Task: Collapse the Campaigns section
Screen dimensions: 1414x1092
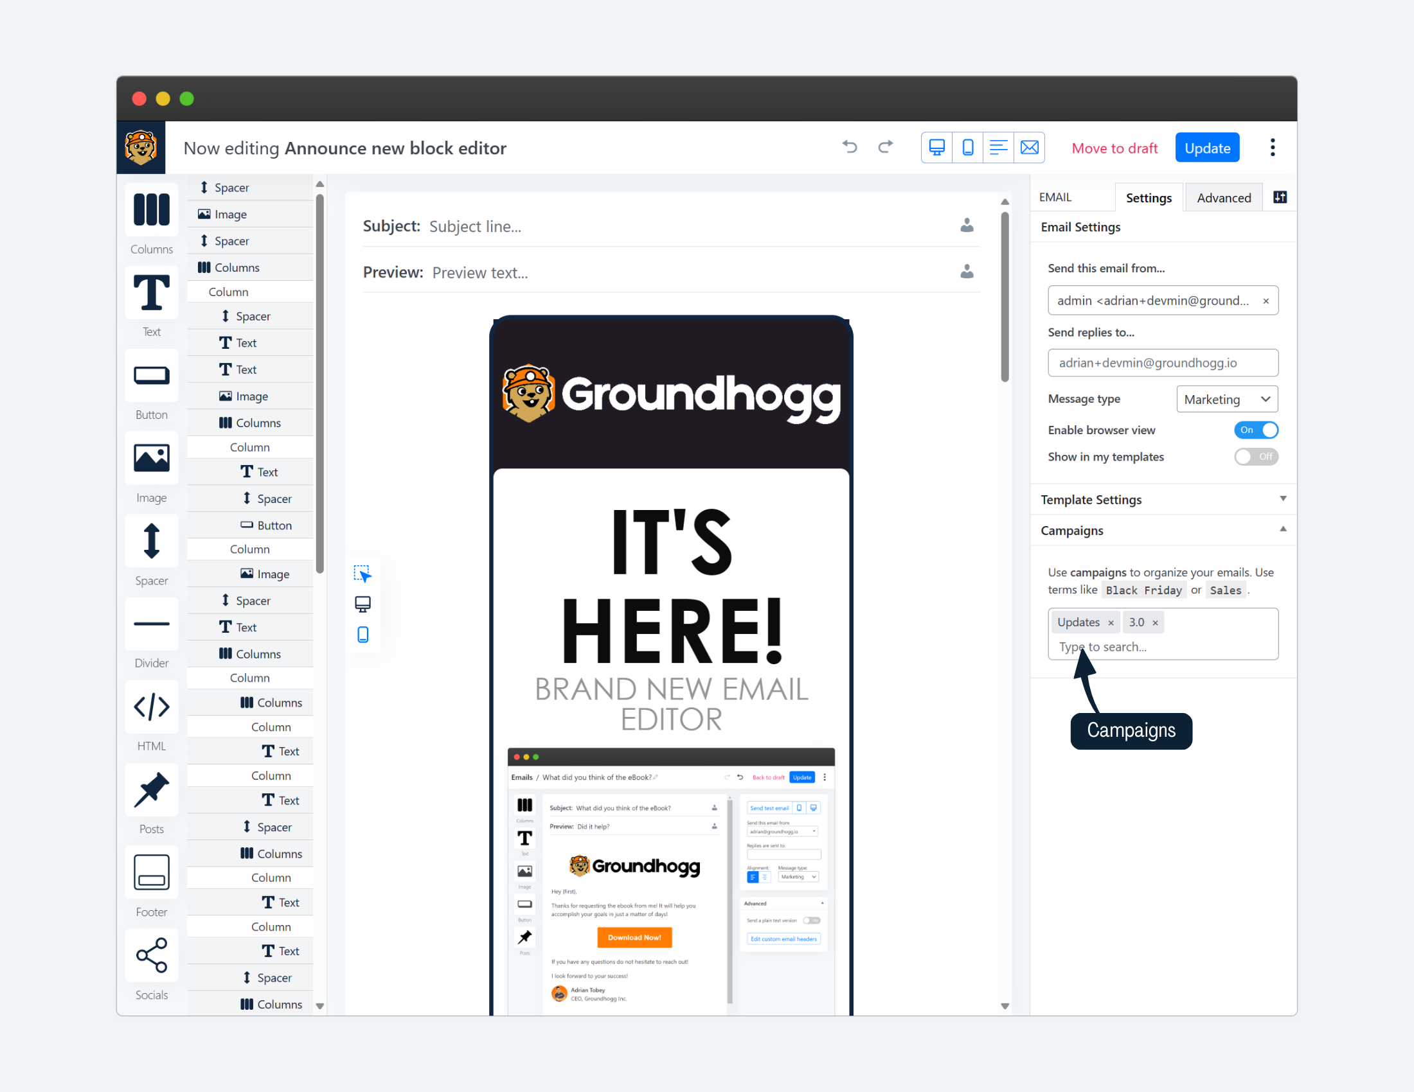Action: pyautogui.click(x=1163, y=531)
